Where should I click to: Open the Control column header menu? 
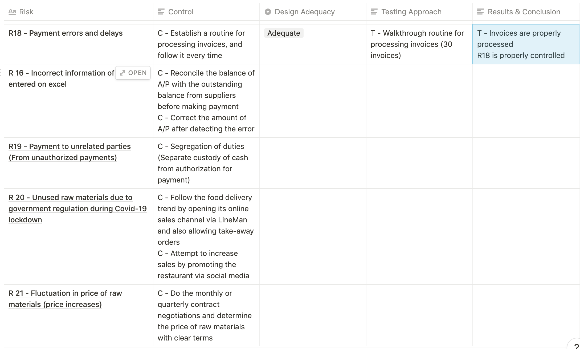coord(181,11)
